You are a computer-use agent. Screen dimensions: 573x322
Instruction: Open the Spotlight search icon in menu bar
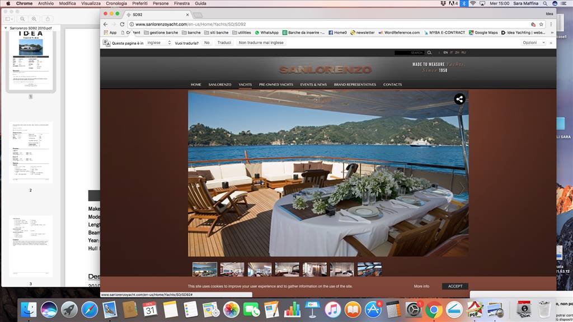[545, 3]
